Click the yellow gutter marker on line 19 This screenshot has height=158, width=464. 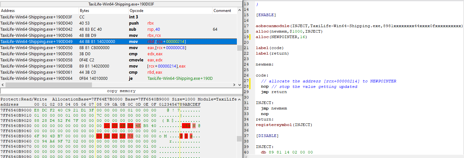[x=250, y=37]
